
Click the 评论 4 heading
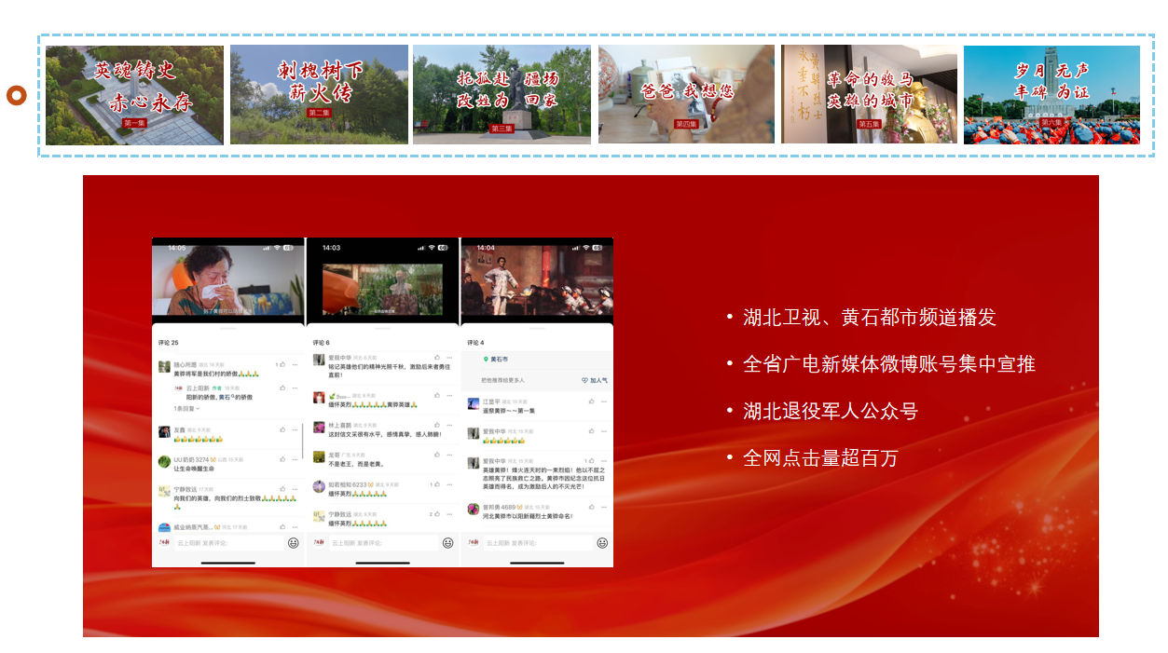click(476, 343)
